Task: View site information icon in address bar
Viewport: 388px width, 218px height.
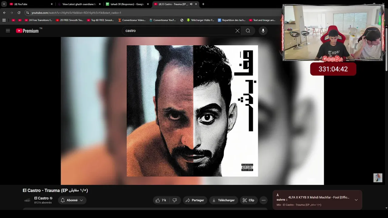Action: click(28, 13)
